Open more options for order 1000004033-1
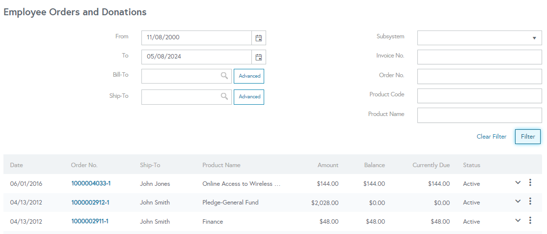The image size is (547, 234). [x=530, y=182]
